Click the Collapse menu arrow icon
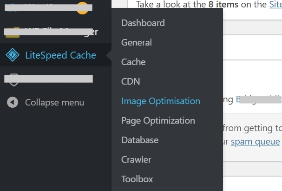 coord(13,102)
